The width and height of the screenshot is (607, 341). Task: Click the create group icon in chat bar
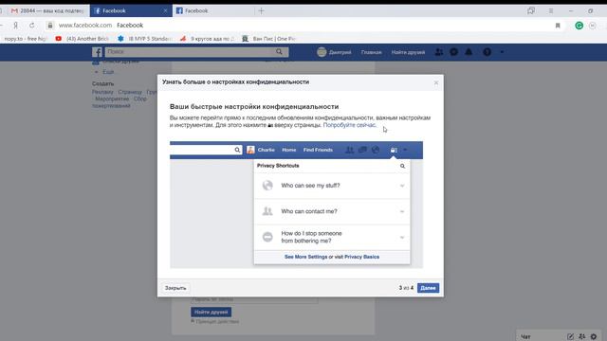(581, 337)
